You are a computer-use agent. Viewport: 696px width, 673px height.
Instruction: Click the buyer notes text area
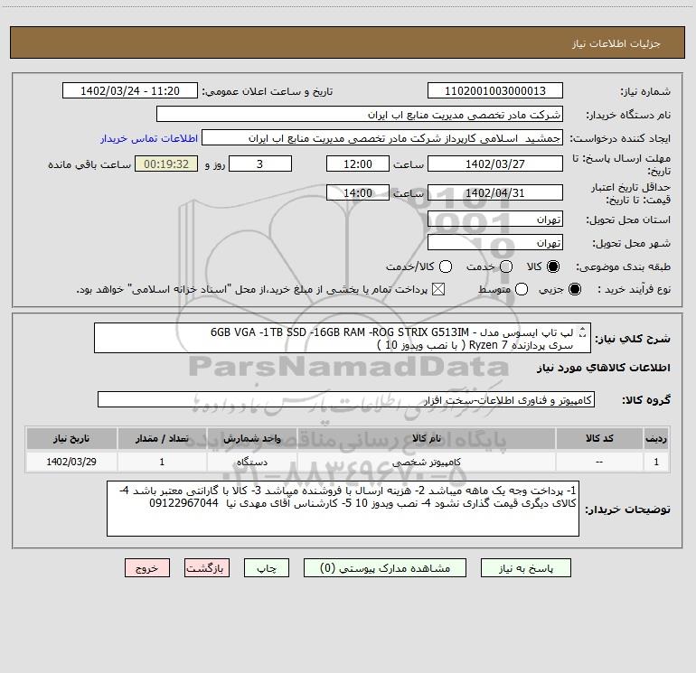click(x=343, y=509)
